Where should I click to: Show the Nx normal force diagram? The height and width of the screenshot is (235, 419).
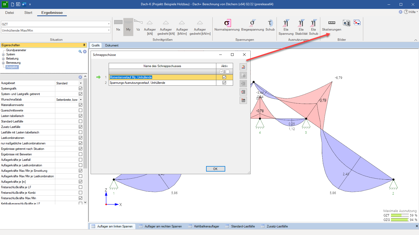pos(118,26)
